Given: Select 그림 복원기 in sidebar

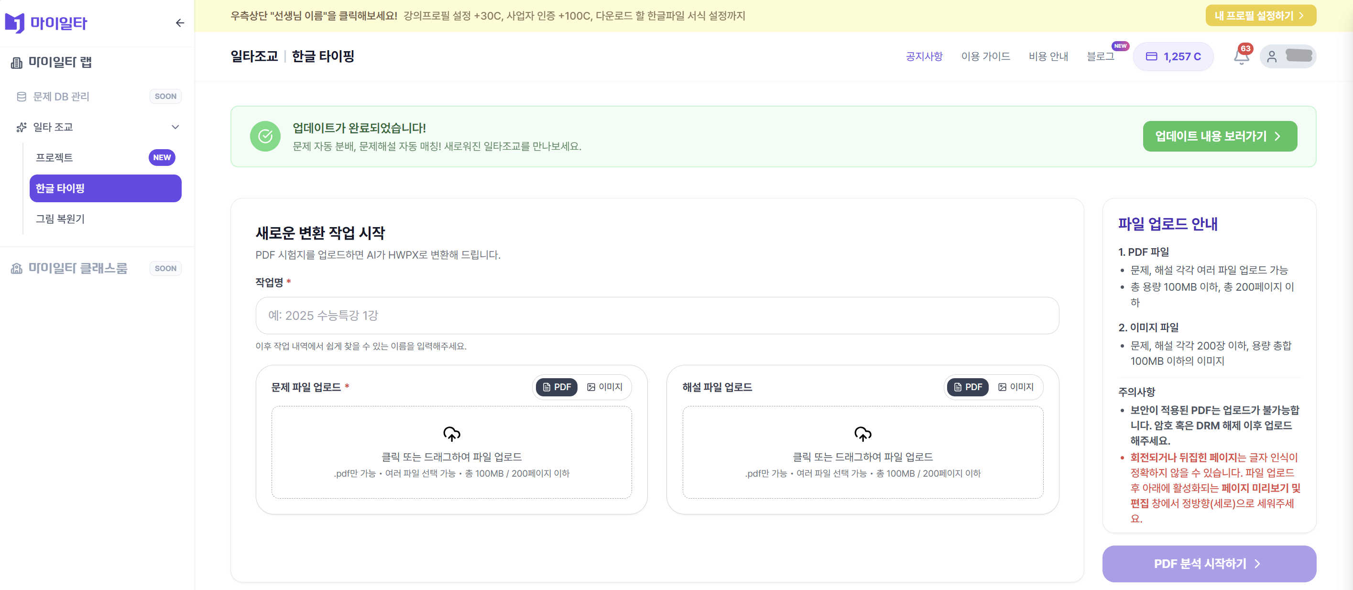Looking at the screenshot, I should (60, 219).
